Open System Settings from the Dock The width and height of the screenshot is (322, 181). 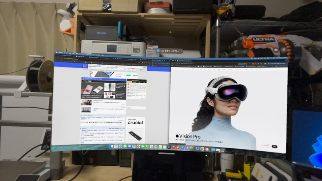(191, 148)
